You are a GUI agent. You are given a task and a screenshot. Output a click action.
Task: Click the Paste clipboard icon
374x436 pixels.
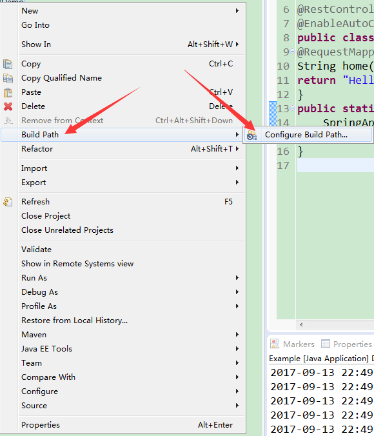click(x=8, y=92)
